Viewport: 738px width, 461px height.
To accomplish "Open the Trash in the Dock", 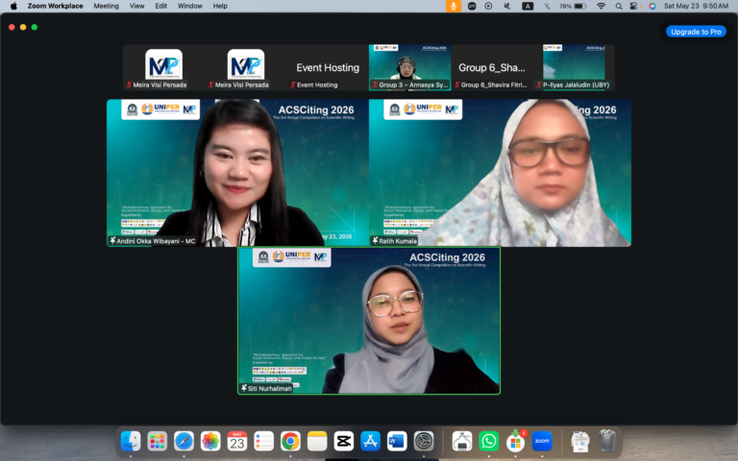I will click(x=607, y=441).
